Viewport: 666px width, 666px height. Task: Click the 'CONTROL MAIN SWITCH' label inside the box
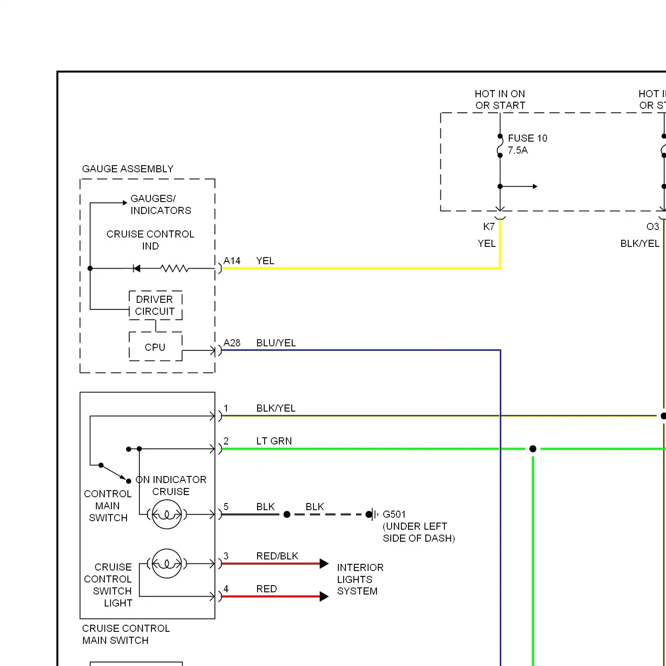(108, 506)
